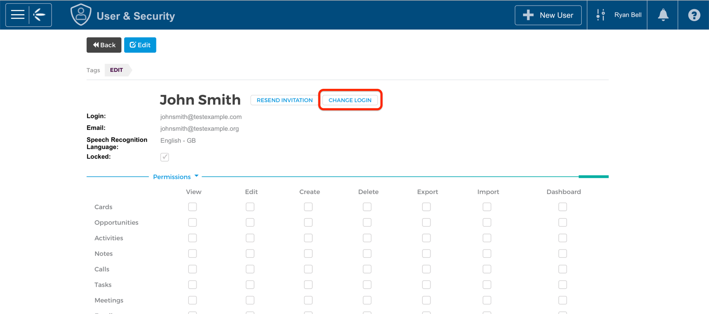Open help using the question mark icon

click(694, 15)
